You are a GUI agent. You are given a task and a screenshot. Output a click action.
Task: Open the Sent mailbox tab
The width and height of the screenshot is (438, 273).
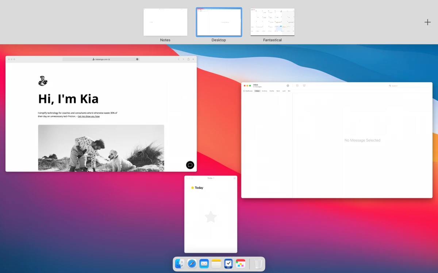click(278, 91)
